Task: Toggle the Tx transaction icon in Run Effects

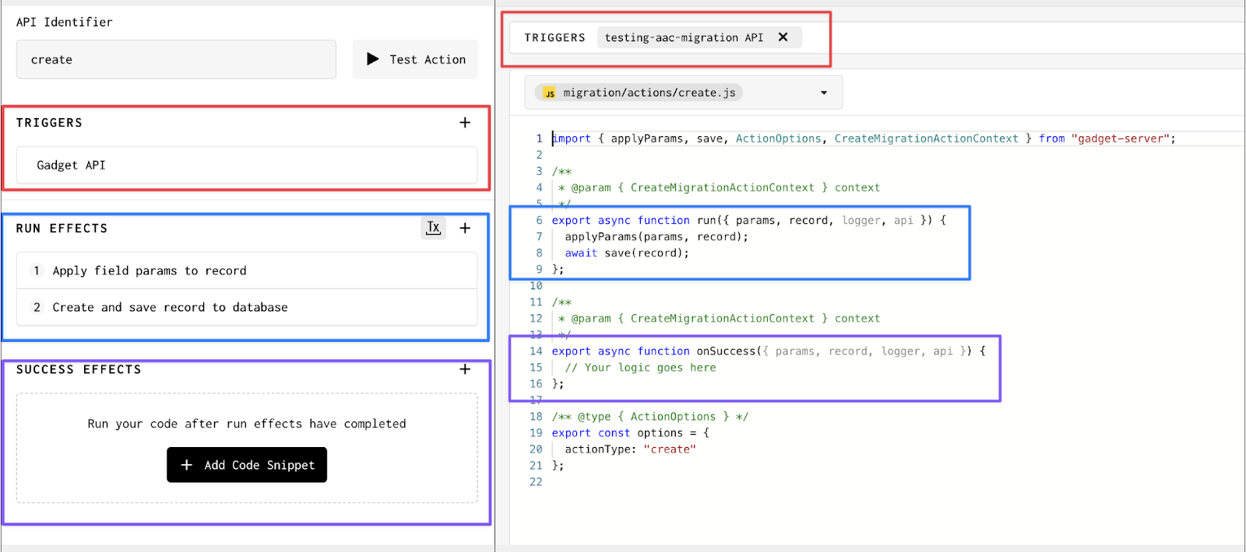Action: coord(434,228)
